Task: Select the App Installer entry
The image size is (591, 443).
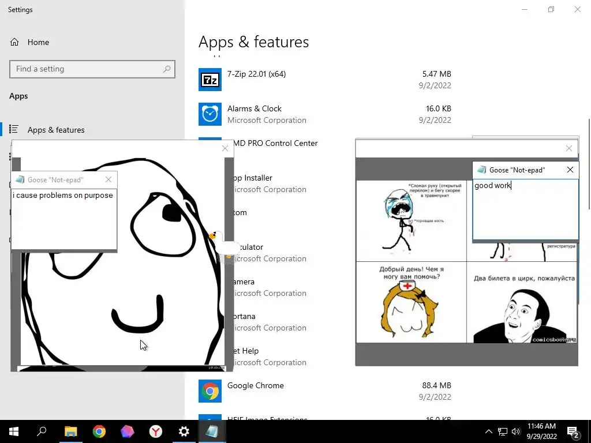Action: tap(271, 183)
